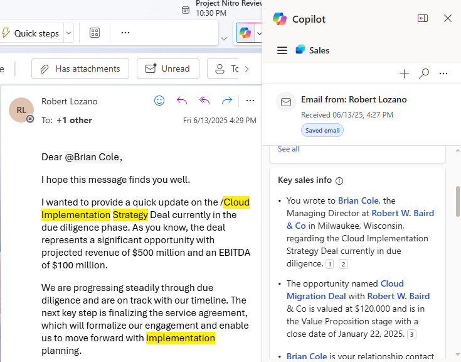The height and width of the screenshot is (362, 461).
Task: Show Key sales info tooltip icon
Action: [x=339, y=181]
